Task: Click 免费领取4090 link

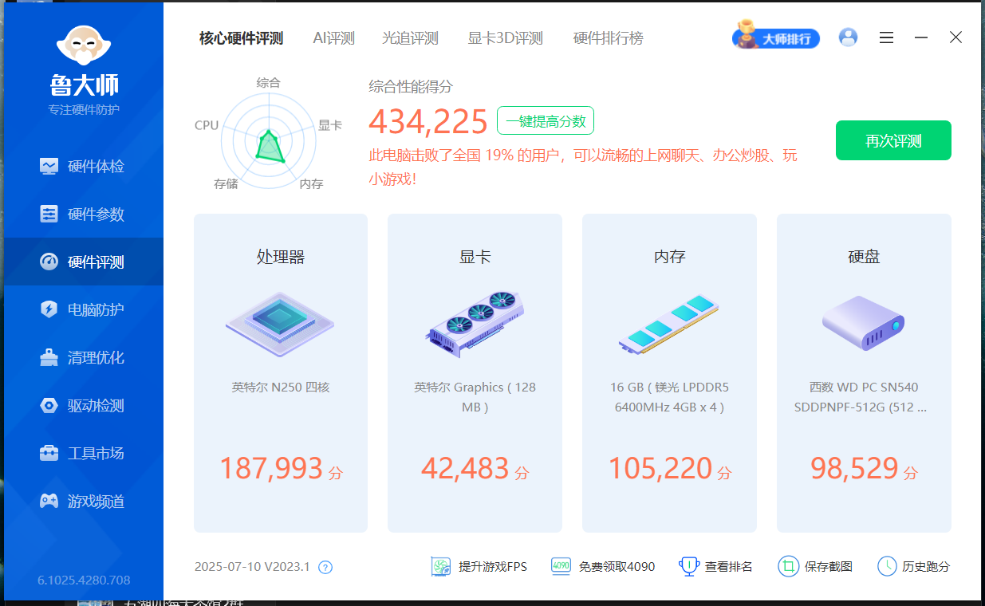Action: point(603,566)
